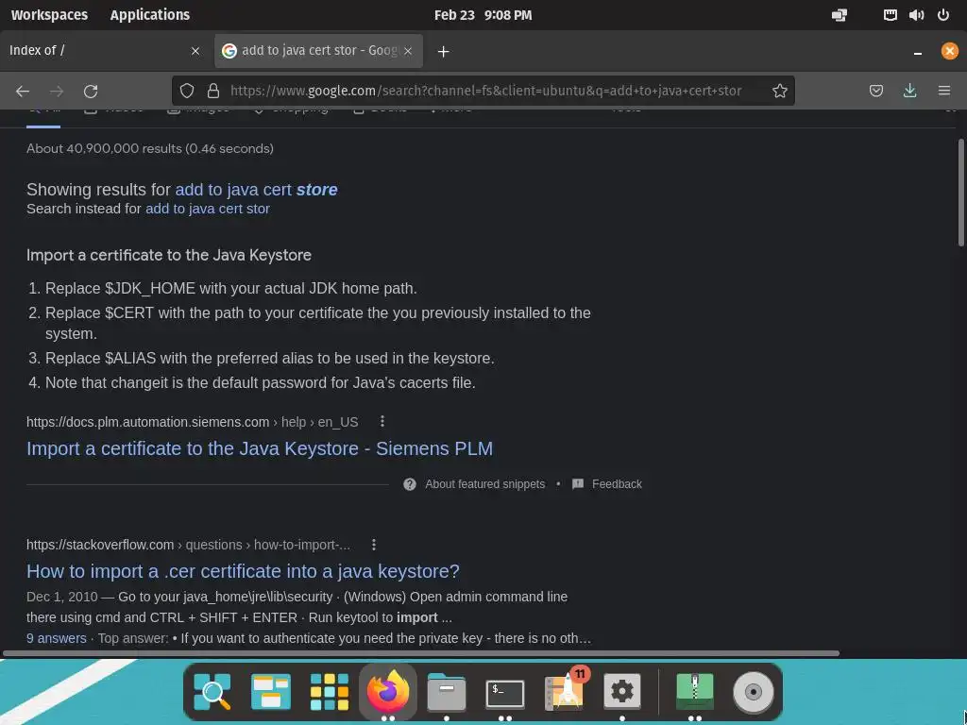Save page to Pocket
Screen dimensions: 967x725
875,92
